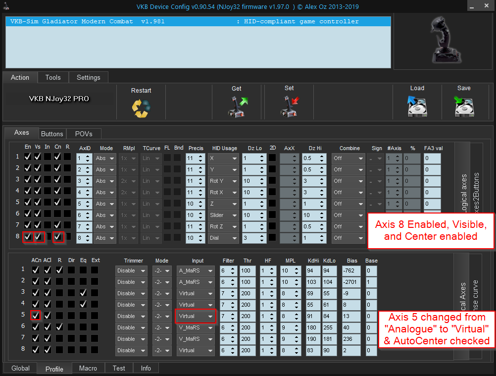Open the Test bottom tab

point(119,368)
